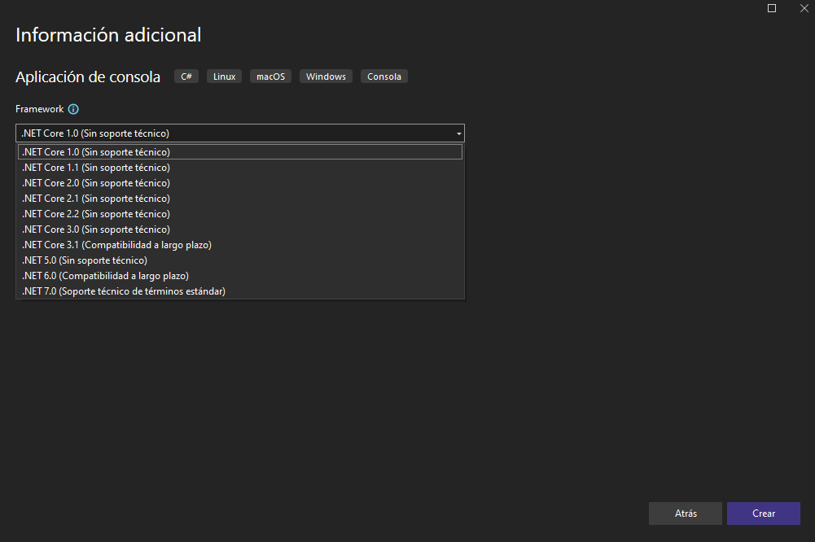Image resolution: width=815 pixels, height=542 pixels.
Task: Open the Framework dropdown arrow
Action: click(x=458, y=133)
